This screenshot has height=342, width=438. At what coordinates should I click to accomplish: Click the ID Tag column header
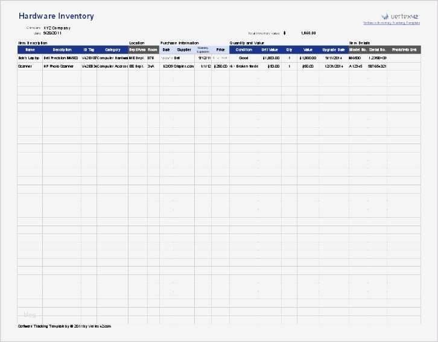coord(89,49)
